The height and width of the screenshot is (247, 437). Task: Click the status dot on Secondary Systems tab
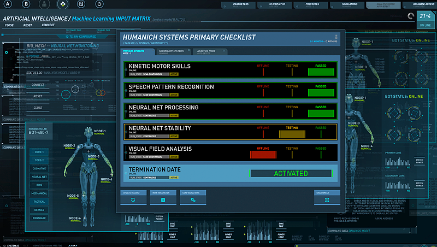[188, 50]
